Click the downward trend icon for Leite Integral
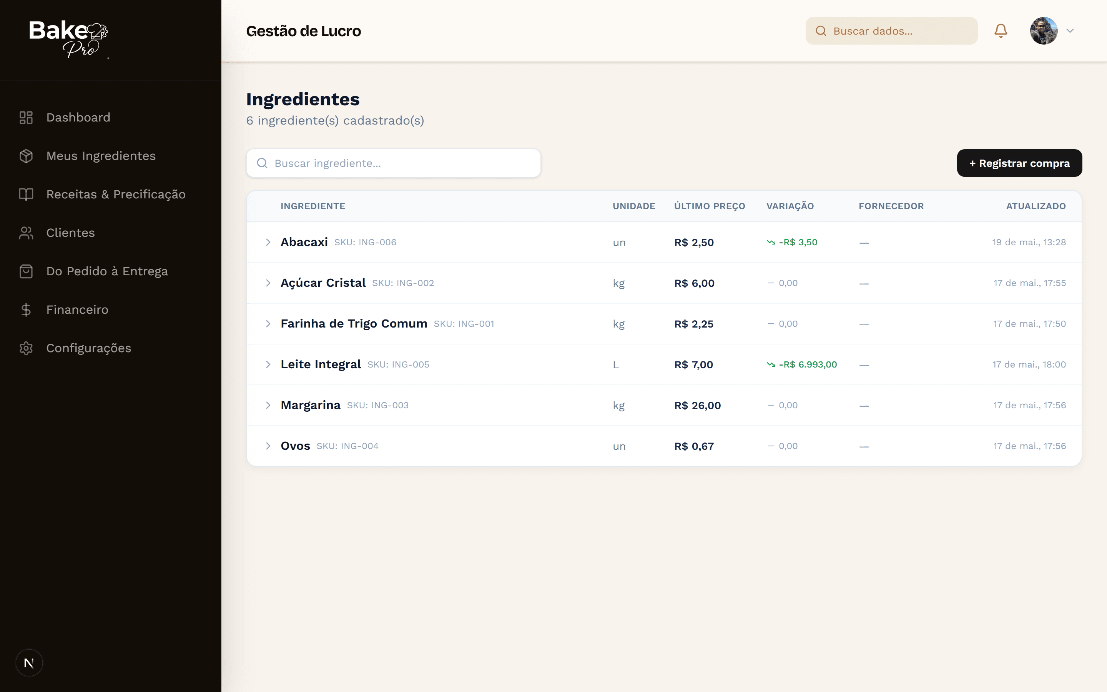 pyautogui.click(x=771, y=364)
